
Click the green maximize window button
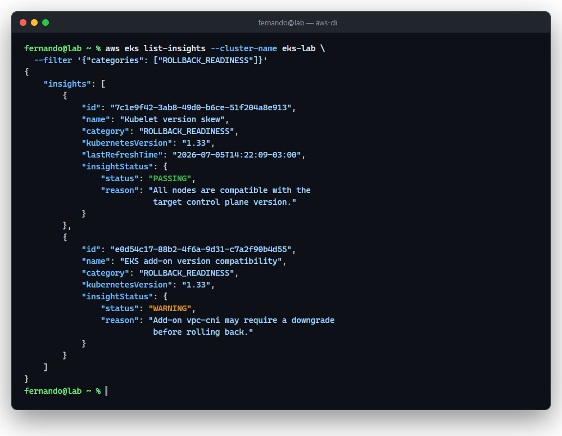(x=46, y=23)
